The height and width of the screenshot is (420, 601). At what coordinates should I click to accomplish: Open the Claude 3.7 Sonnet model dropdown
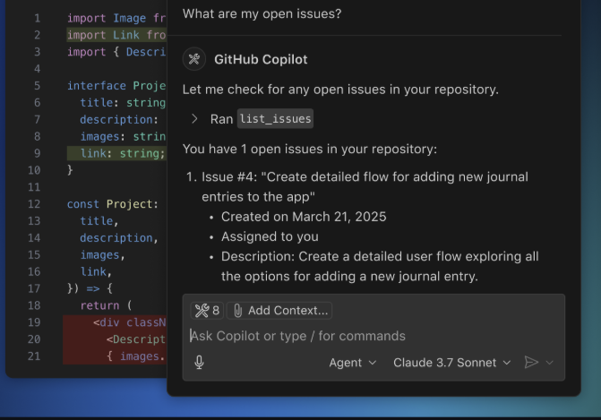click(x=452, y=363)
